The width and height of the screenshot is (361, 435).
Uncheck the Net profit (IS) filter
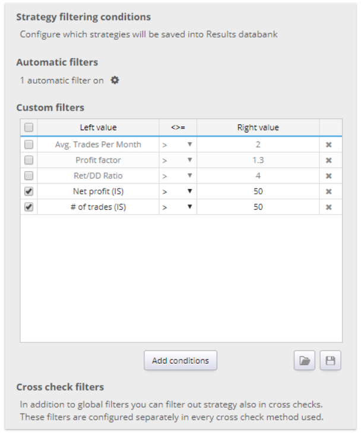pyautogui.click(x=29, y=191)
